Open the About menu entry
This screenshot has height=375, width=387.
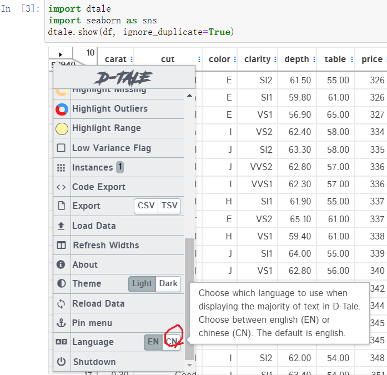[x=118, y=264]
